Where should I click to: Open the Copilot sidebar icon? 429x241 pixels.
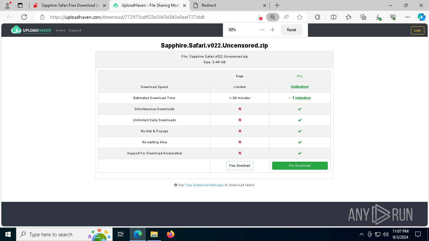[421, 17]
